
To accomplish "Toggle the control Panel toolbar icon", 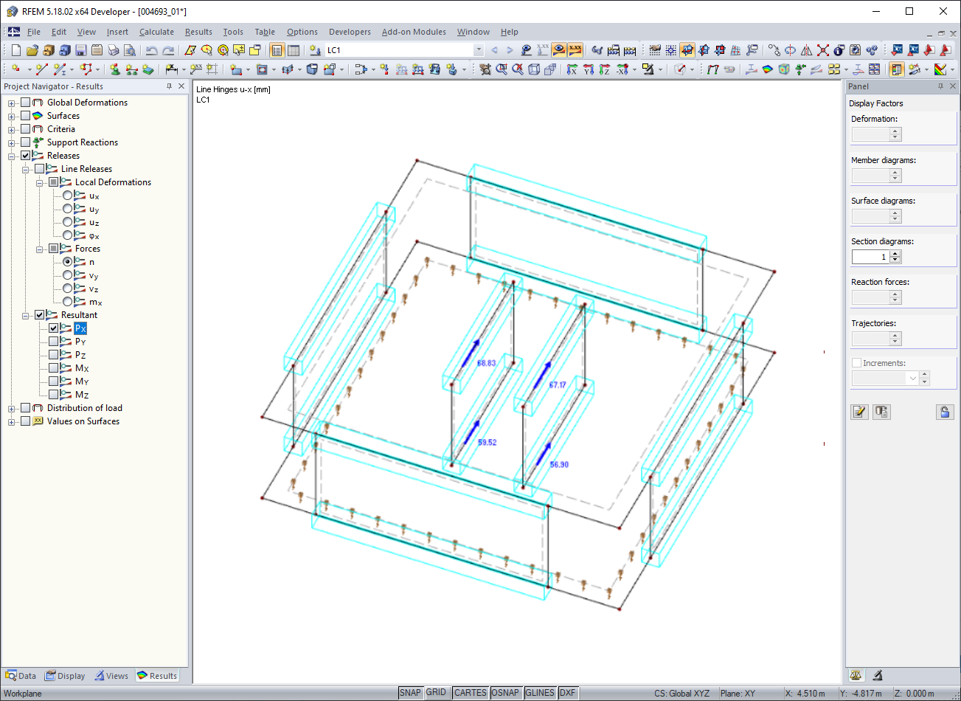I will pos(897,69).
